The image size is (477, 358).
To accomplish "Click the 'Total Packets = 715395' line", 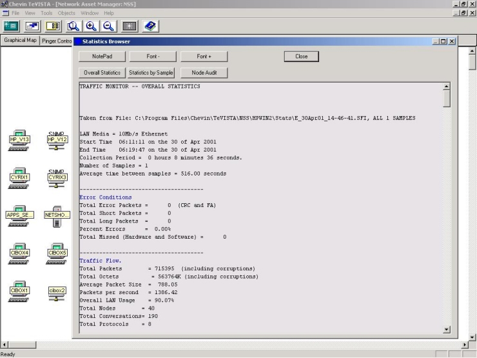I will (168, 268).
